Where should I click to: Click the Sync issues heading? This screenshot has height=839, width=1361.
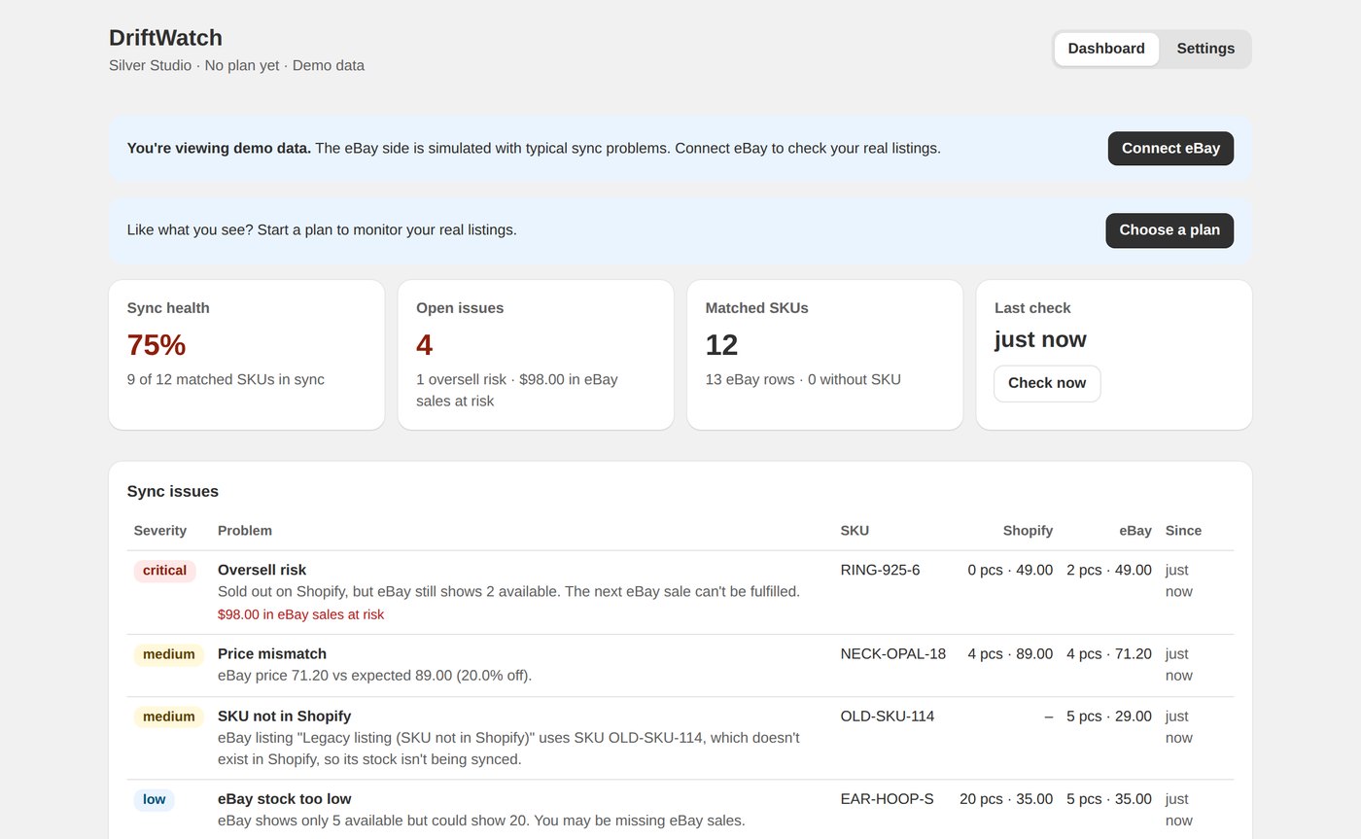[x=173, y=491]
